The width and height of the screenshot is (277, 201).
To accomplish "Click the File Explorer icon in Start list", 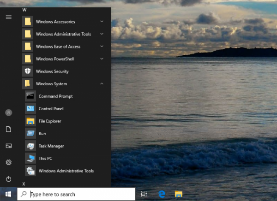I will point(30,121).
